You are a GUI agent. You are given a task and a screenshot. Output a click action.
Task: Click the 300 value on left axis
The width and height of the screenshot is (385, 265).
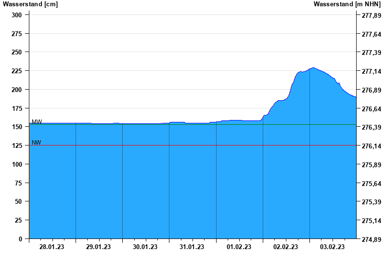pos(17,15)
